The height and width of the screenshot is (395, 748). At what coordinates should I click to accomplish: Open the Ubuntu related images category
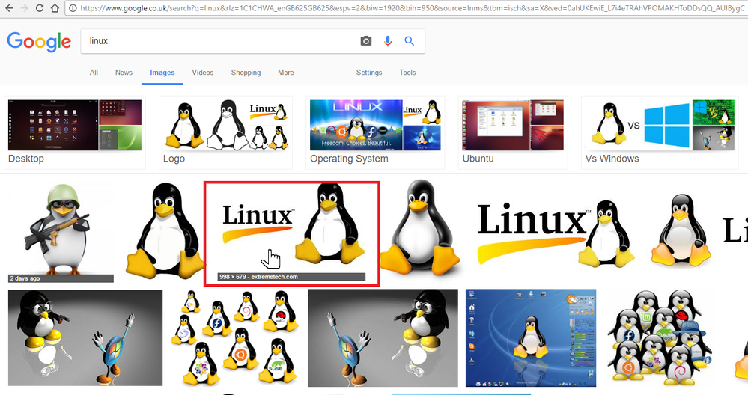pyautogui.click(x=513, y=132)
